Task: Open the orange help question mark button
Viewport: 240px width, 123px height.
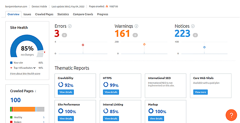Action: [x=231, y=115]
